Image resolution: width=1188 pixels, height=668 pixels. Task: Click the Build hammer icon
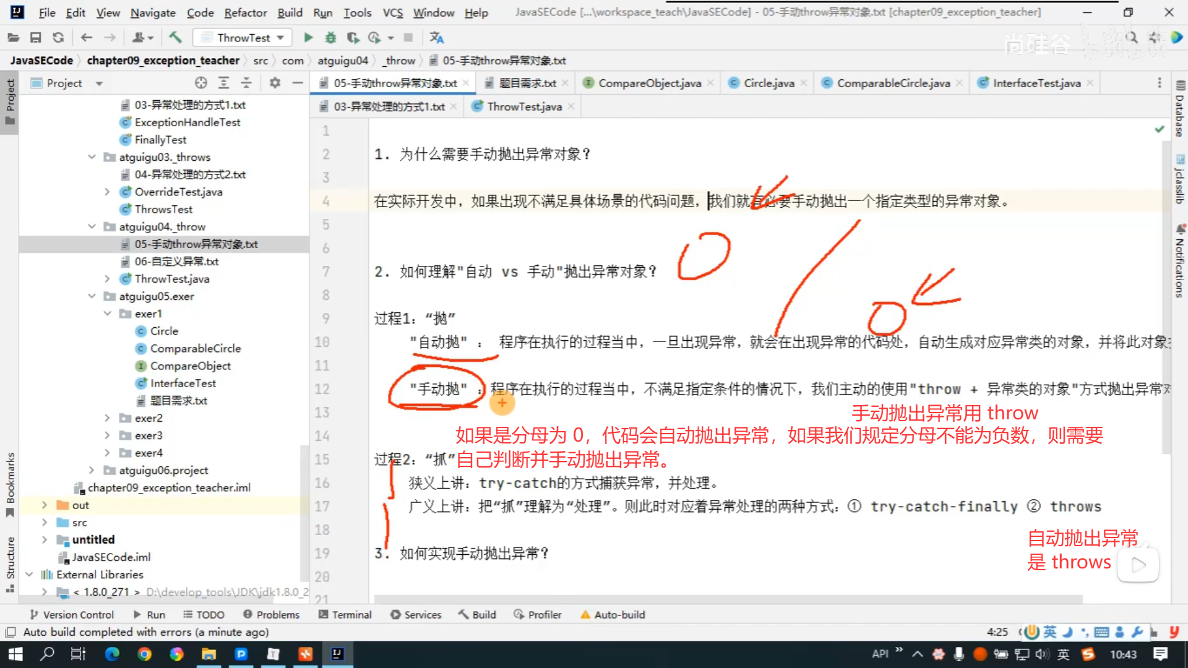[x=175, y=38]
